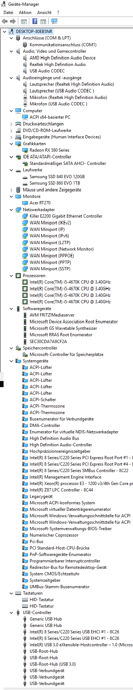Click the Radeon RX 580 Series display adapter icon
Image resolution: width=133 pixels, height=690 pixels.
pos(25,150)
